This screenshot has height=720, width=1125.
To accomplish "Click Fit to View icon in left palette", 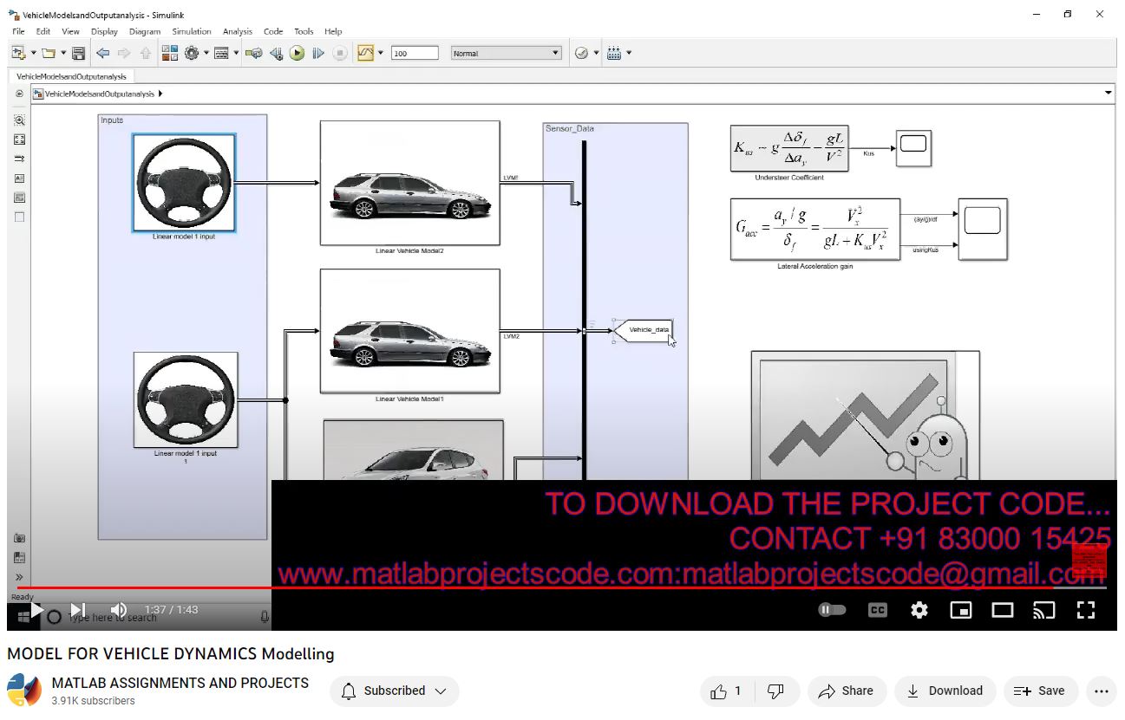I will (19, 139).
